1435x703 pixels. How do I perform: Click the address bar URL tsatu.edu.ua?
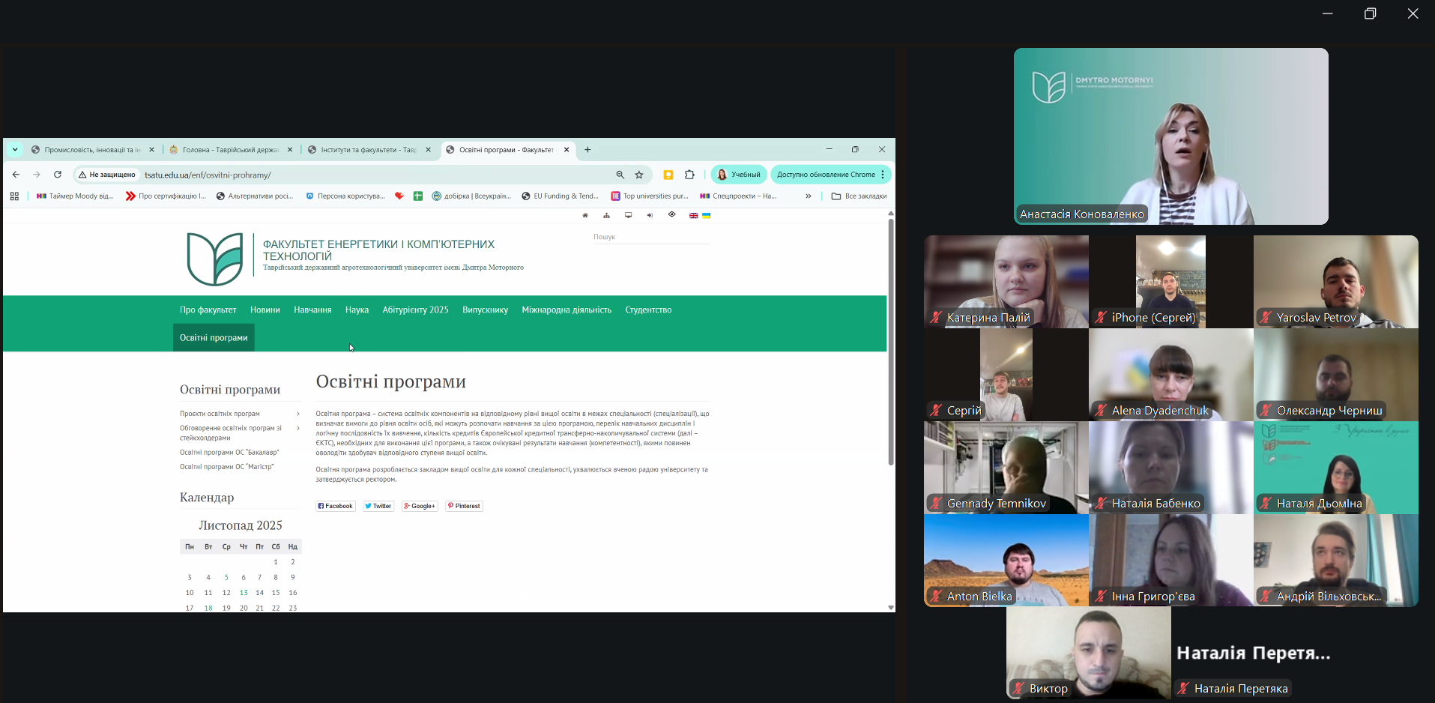click(208, 175)
